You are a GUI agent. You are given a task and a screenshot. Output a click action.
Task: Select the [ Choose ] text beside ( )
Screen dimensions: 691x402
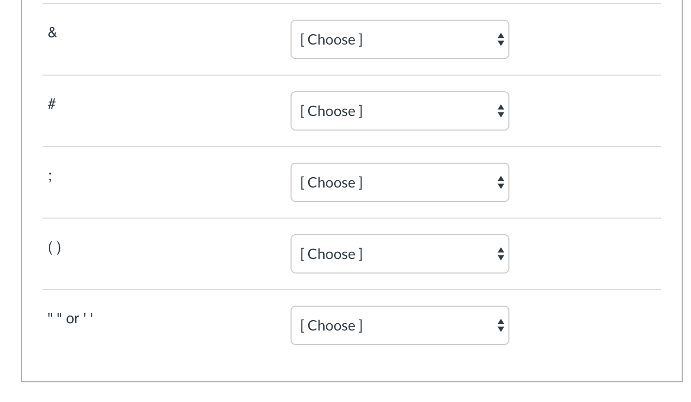331,254
